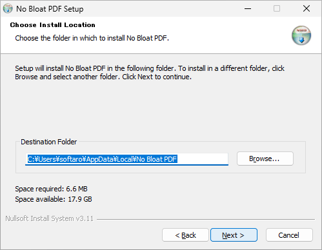Minimize the setup window
The height and width of the screenshot is (250, 322).
coord(248,8)
